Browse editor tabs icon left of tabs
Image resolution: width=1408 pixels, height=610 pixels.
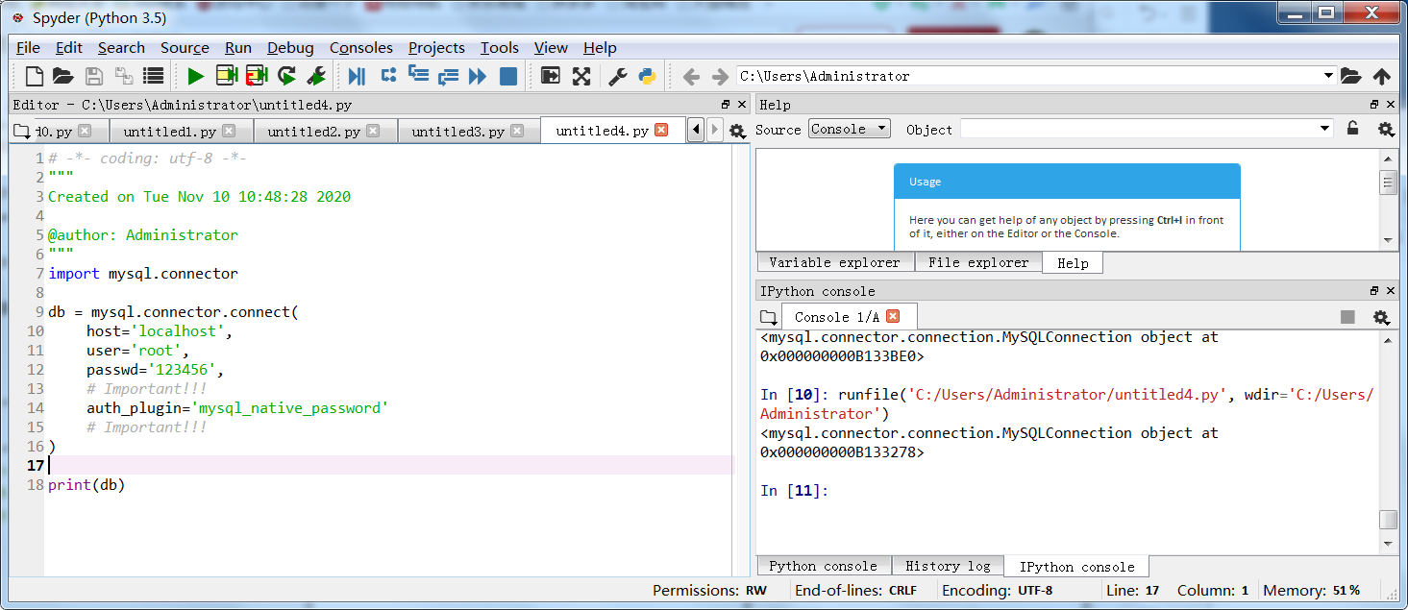tap(23, 132)
